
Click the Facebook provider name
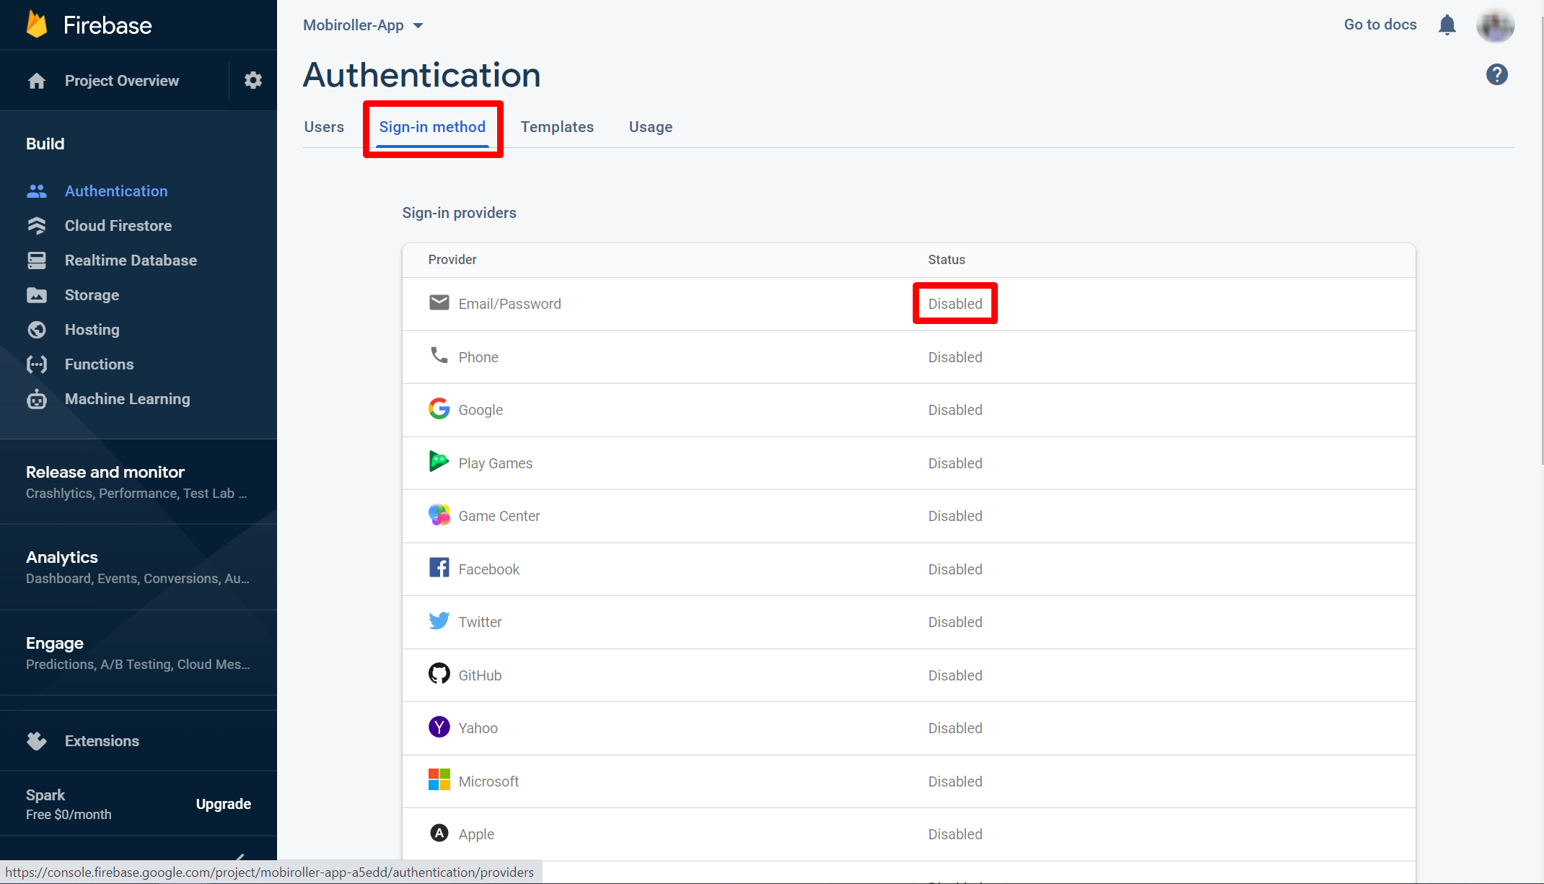489,569
